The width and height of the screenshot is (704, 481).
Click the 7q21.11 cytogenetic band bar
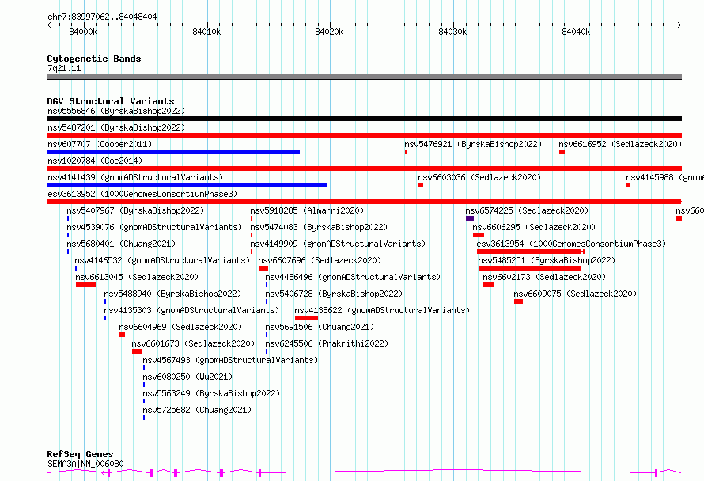364,77
